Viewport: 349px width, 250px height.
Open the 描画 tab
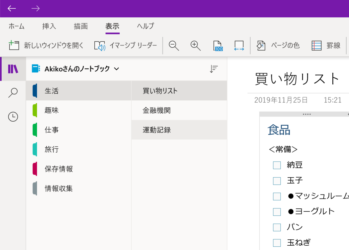81,26
